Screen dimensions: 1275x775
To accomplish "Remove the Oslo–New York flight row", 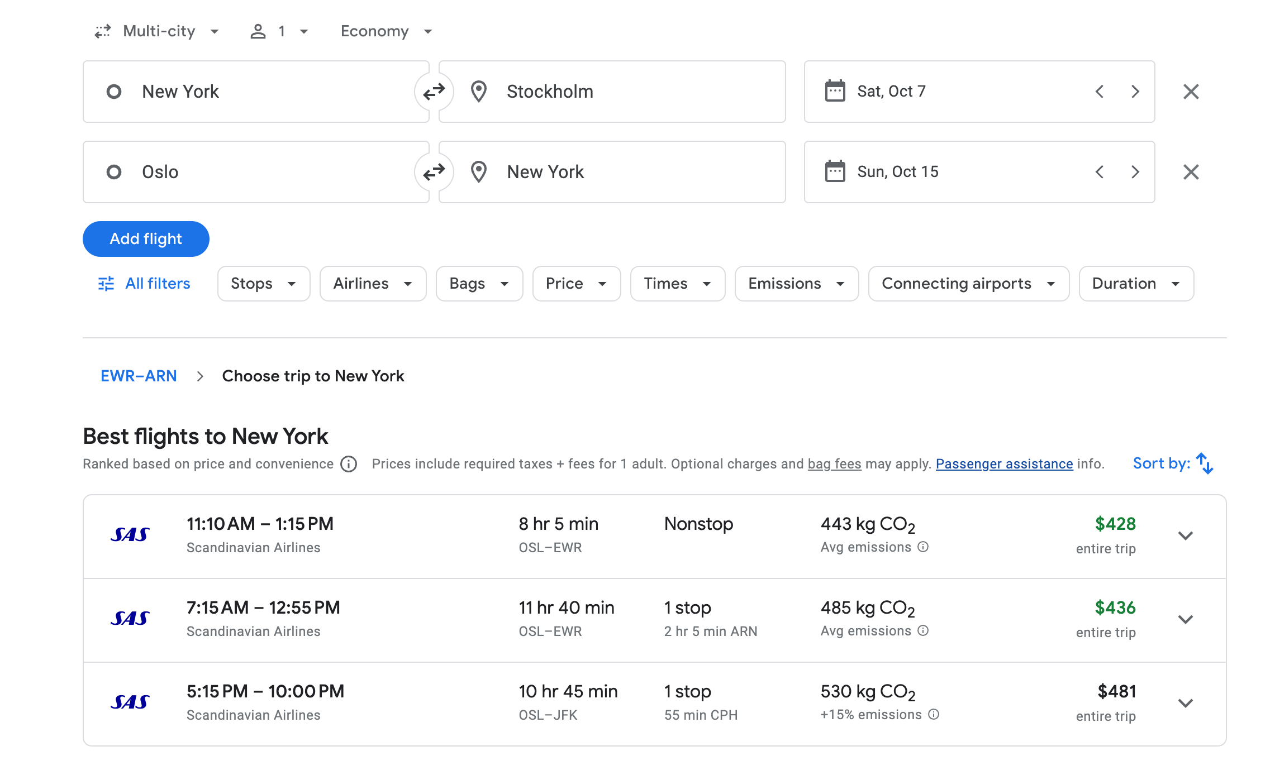I will click(x=1191, y=172).
